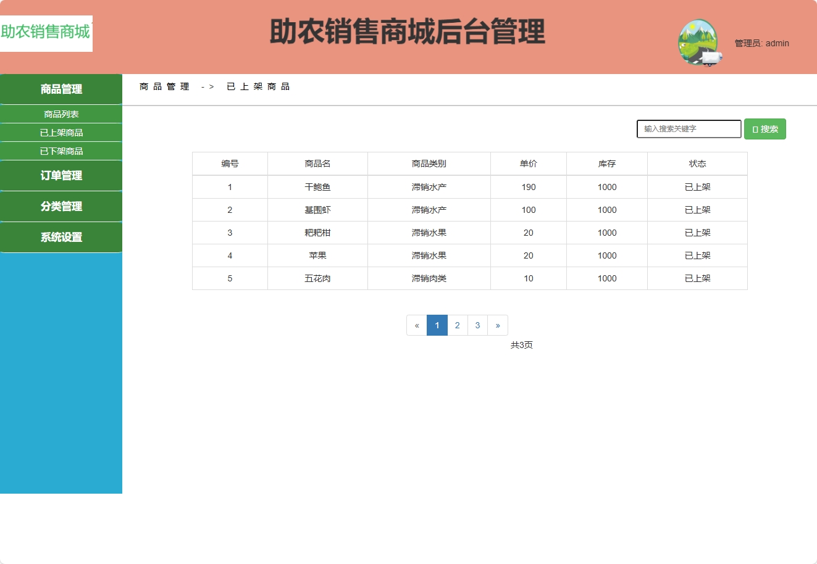This screenshot has height=564, width=817.
Task: Open the 商品管理 sidebar section
Action: [61, 89]
